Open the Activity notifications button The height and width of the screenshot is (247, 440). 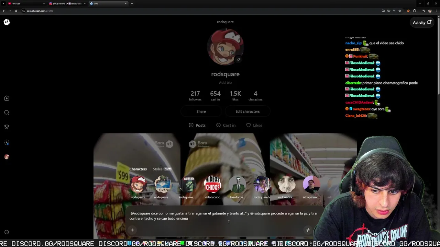pyautogui.click(x=422, y=23)
